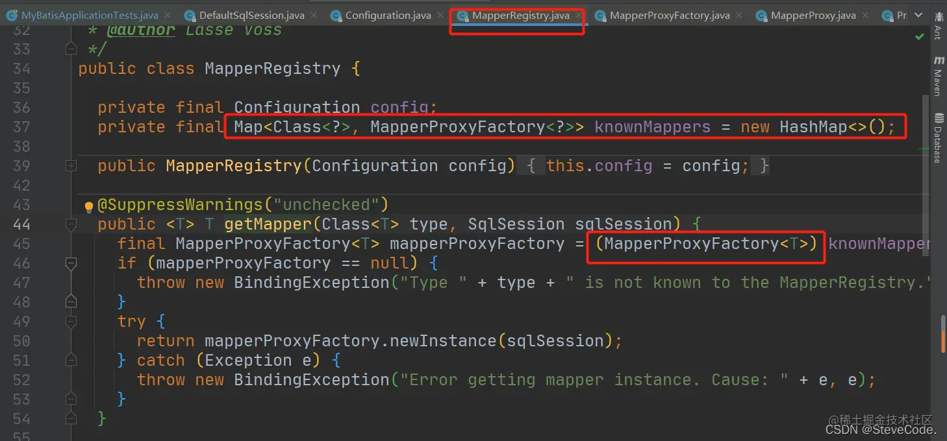Click MapperProxy.java tab's class icon
The height and width of the screenshot is (441, 947).
click(761, 15)
